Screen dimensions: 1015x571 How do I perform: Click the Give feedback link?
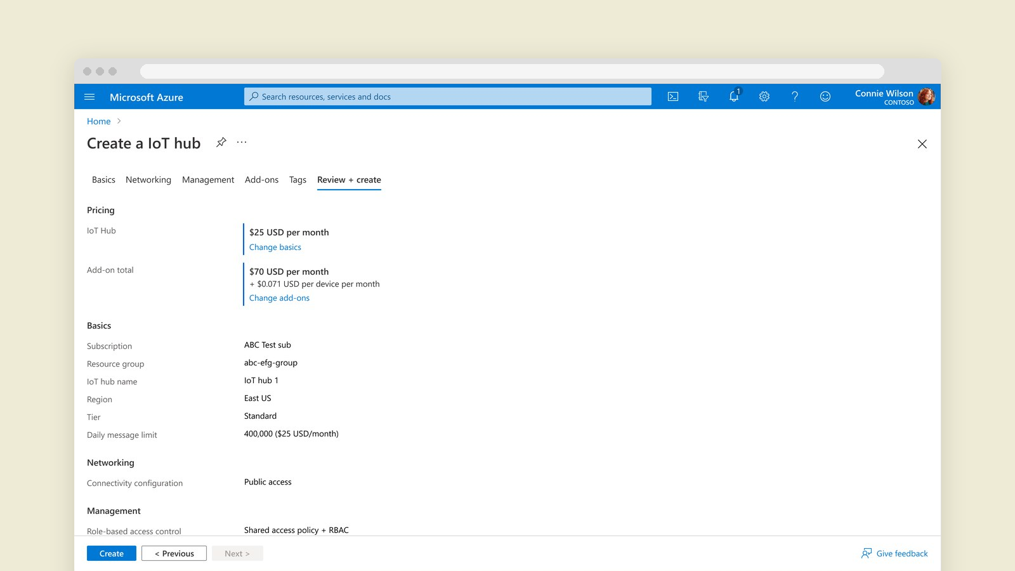pos(894,553)
